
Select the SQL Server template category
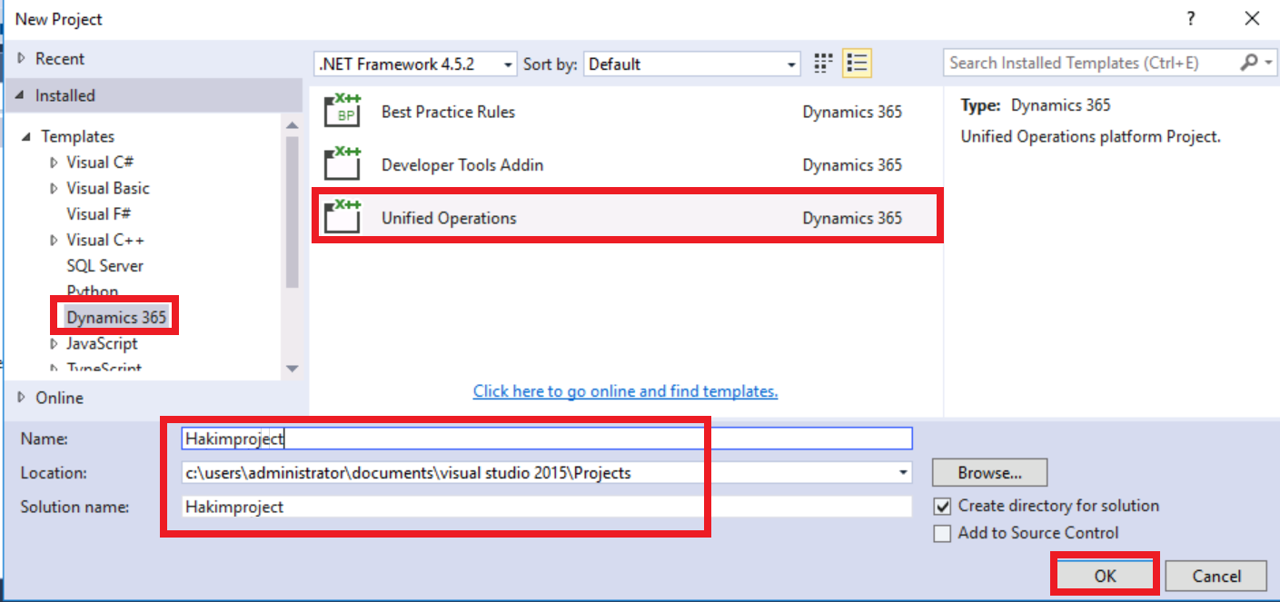[x=104, y=266]
